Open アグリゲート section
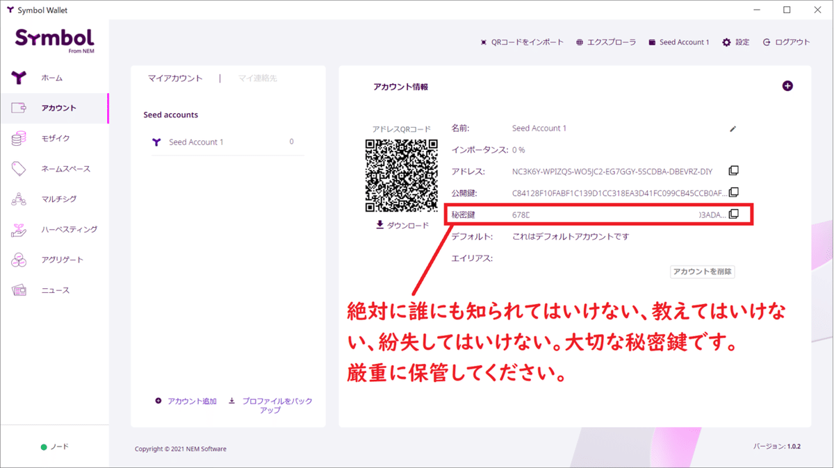This screenshot has width=834, height=468. [62, 260]
